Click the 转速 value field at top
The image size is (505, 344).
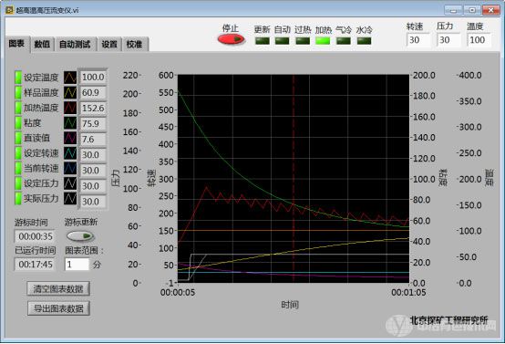(x=417, y=40)
